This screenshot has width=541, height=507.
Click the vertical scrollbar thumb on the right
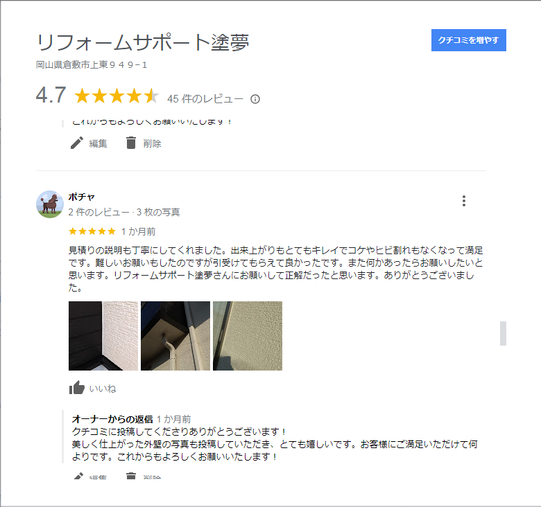[503, 333]
